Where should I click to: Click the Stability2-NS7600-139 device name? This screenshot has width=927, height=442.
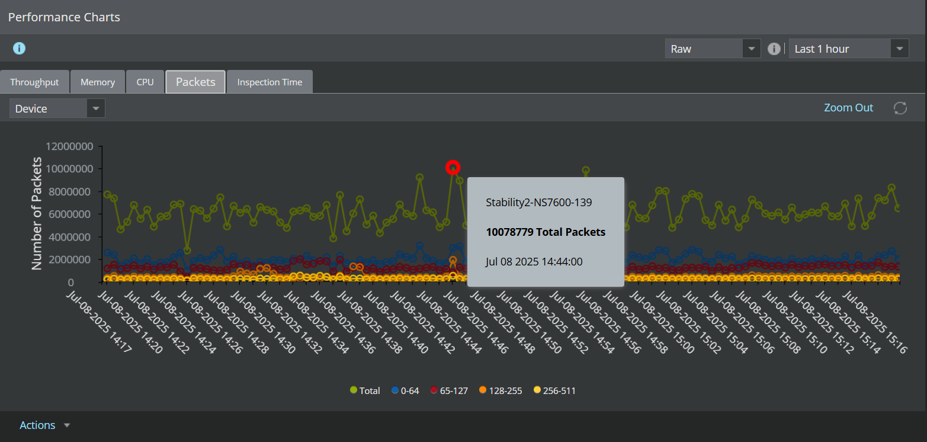(x=538, y=203)
